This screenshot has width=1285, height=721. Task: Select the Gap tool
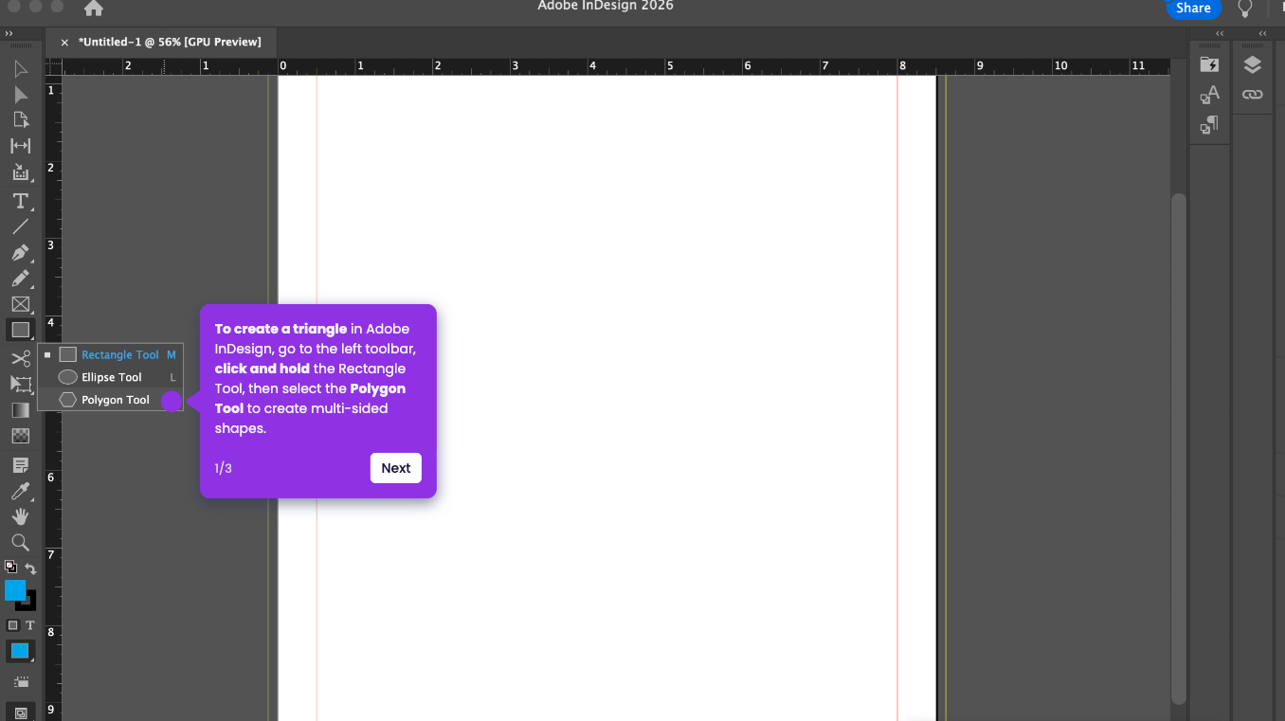[x=21, y=146]
